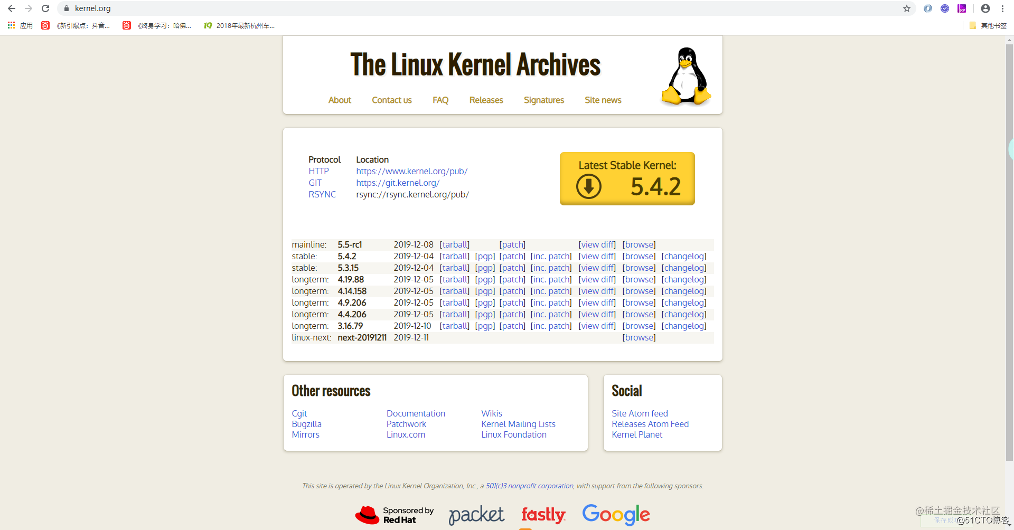Open the 其他书签 bookmarks folder
This screenshot has width=1014, height=530.
coord(988,25)
